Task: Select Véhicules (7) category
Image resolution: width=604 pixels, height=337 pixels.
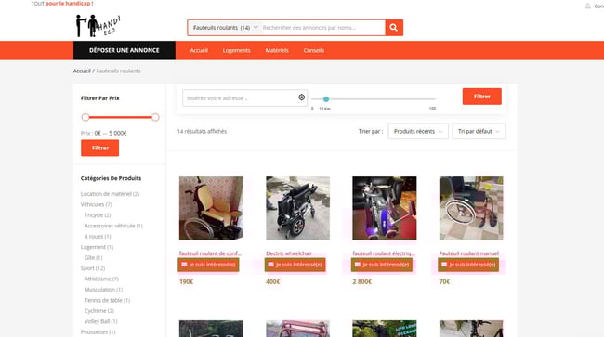Action: pyautogui.click(x=97, y=204)
